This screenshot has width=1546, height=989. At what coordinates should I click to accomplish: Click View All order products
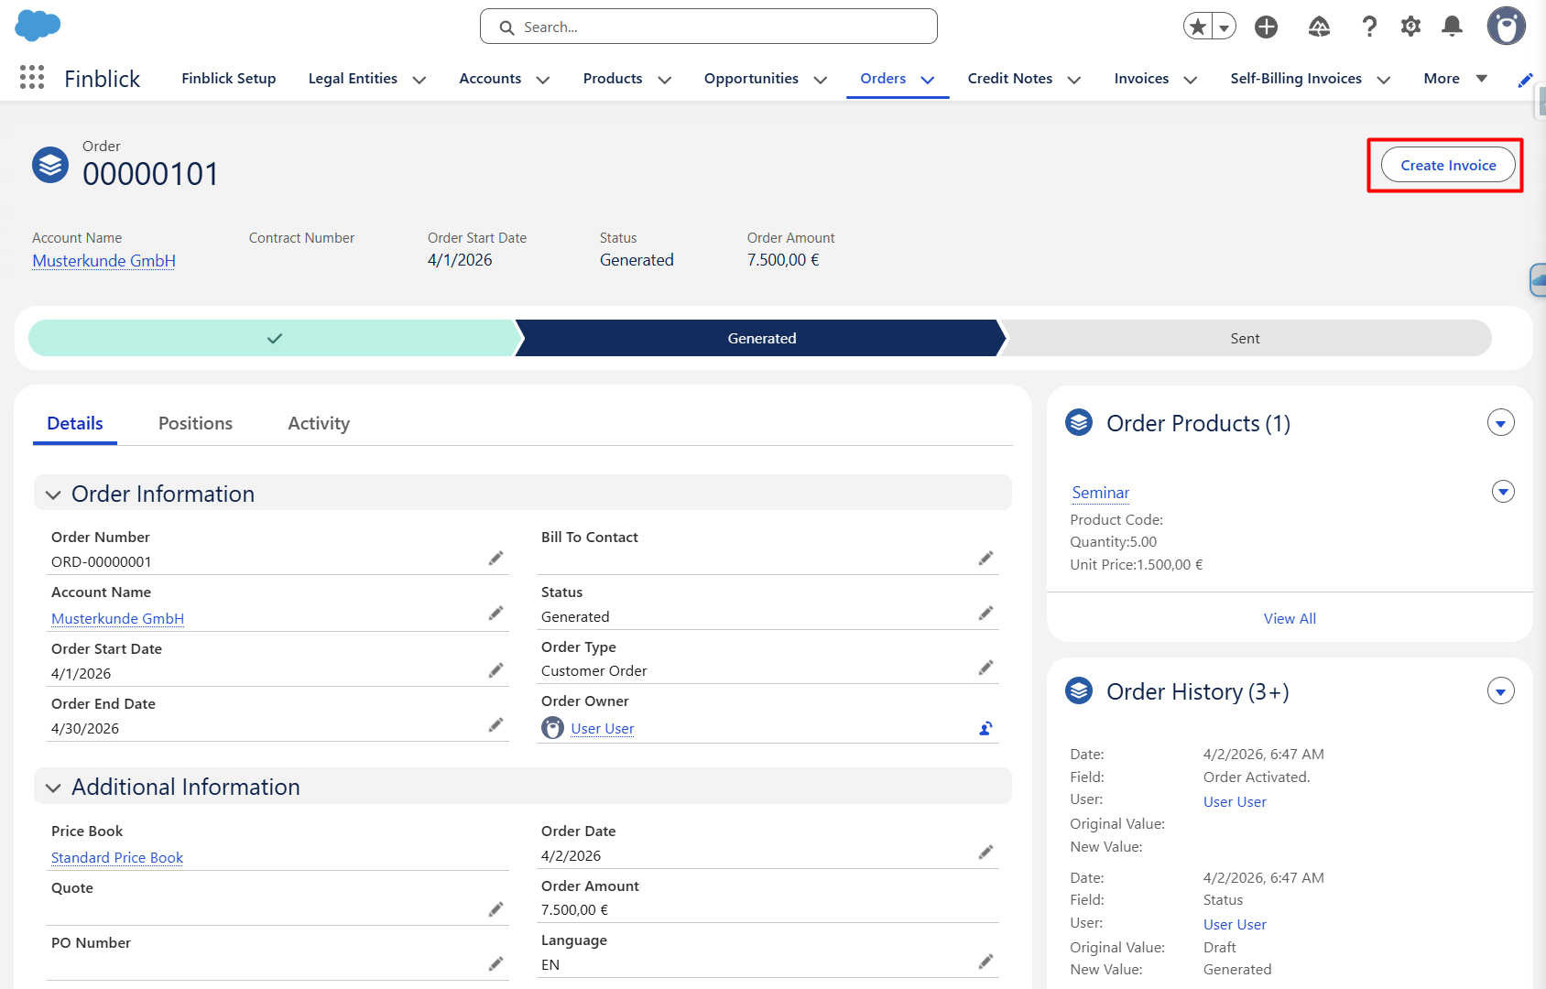1290,619
